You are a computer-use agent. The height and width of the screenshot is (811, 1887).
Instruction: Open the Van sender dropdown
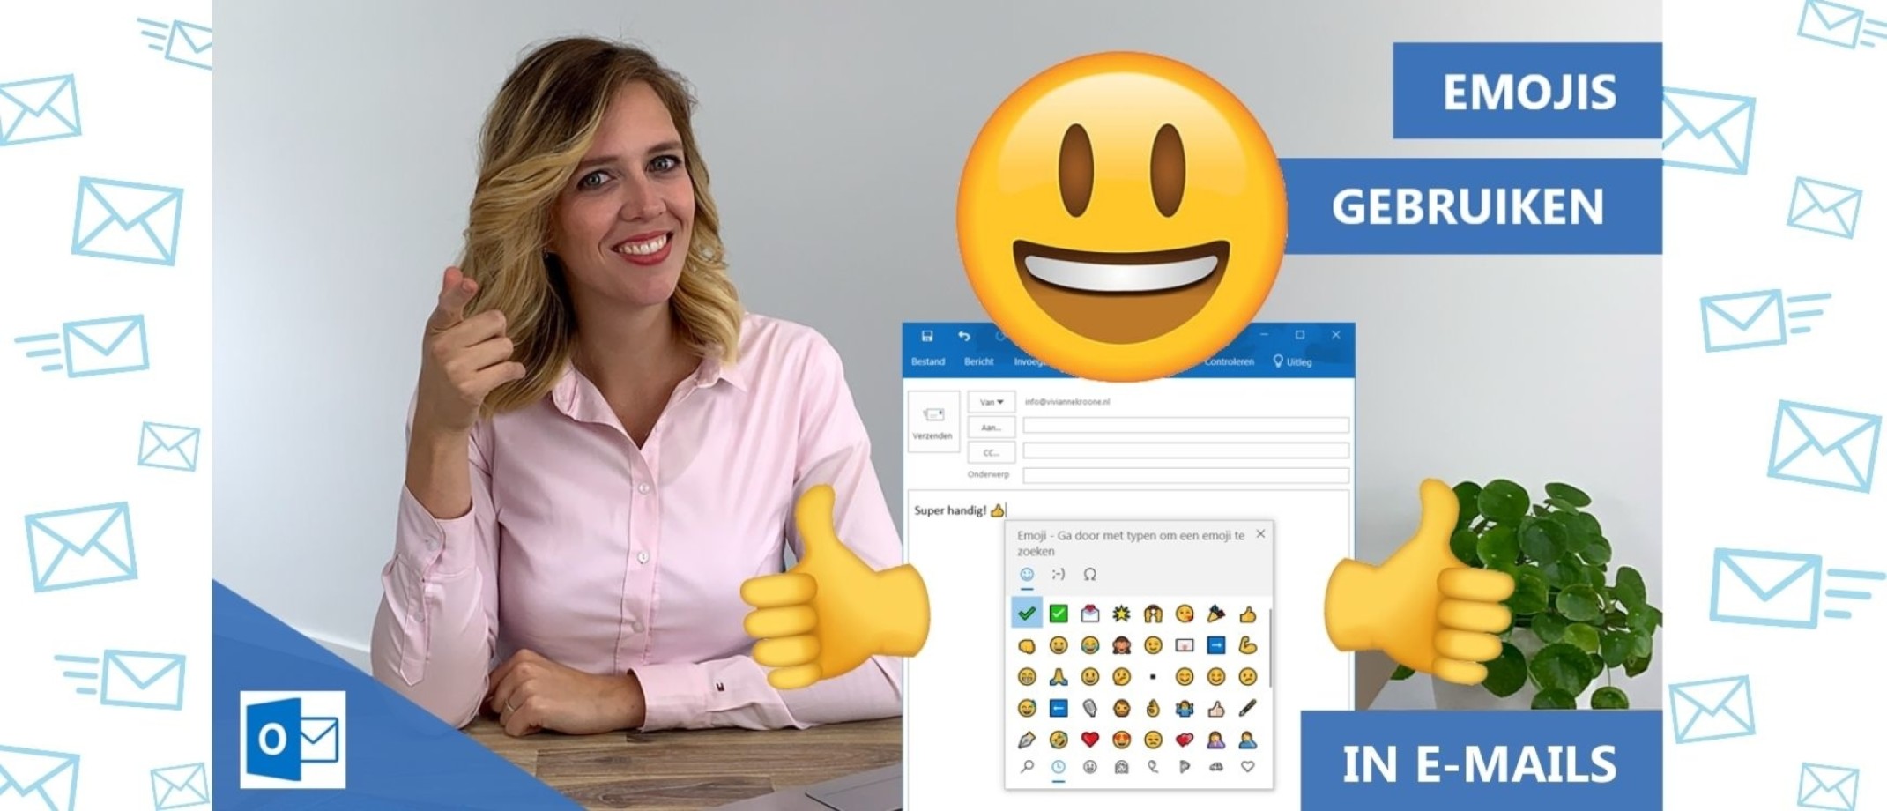tap(991, 402)
